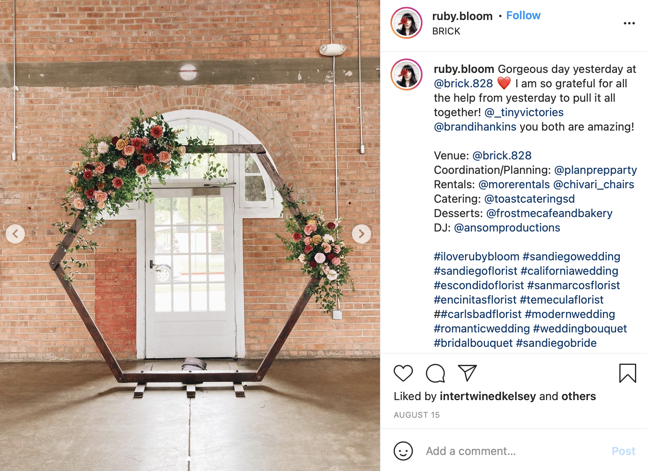
Task: Open @frostmecafeandbakery mention
Action: tap(549, 213)
